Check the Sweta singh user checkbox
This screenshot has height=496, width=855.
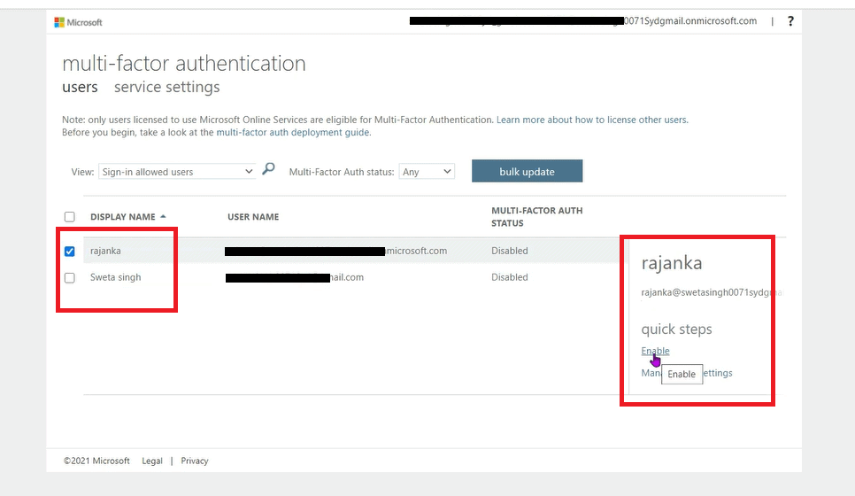(70, 278)
